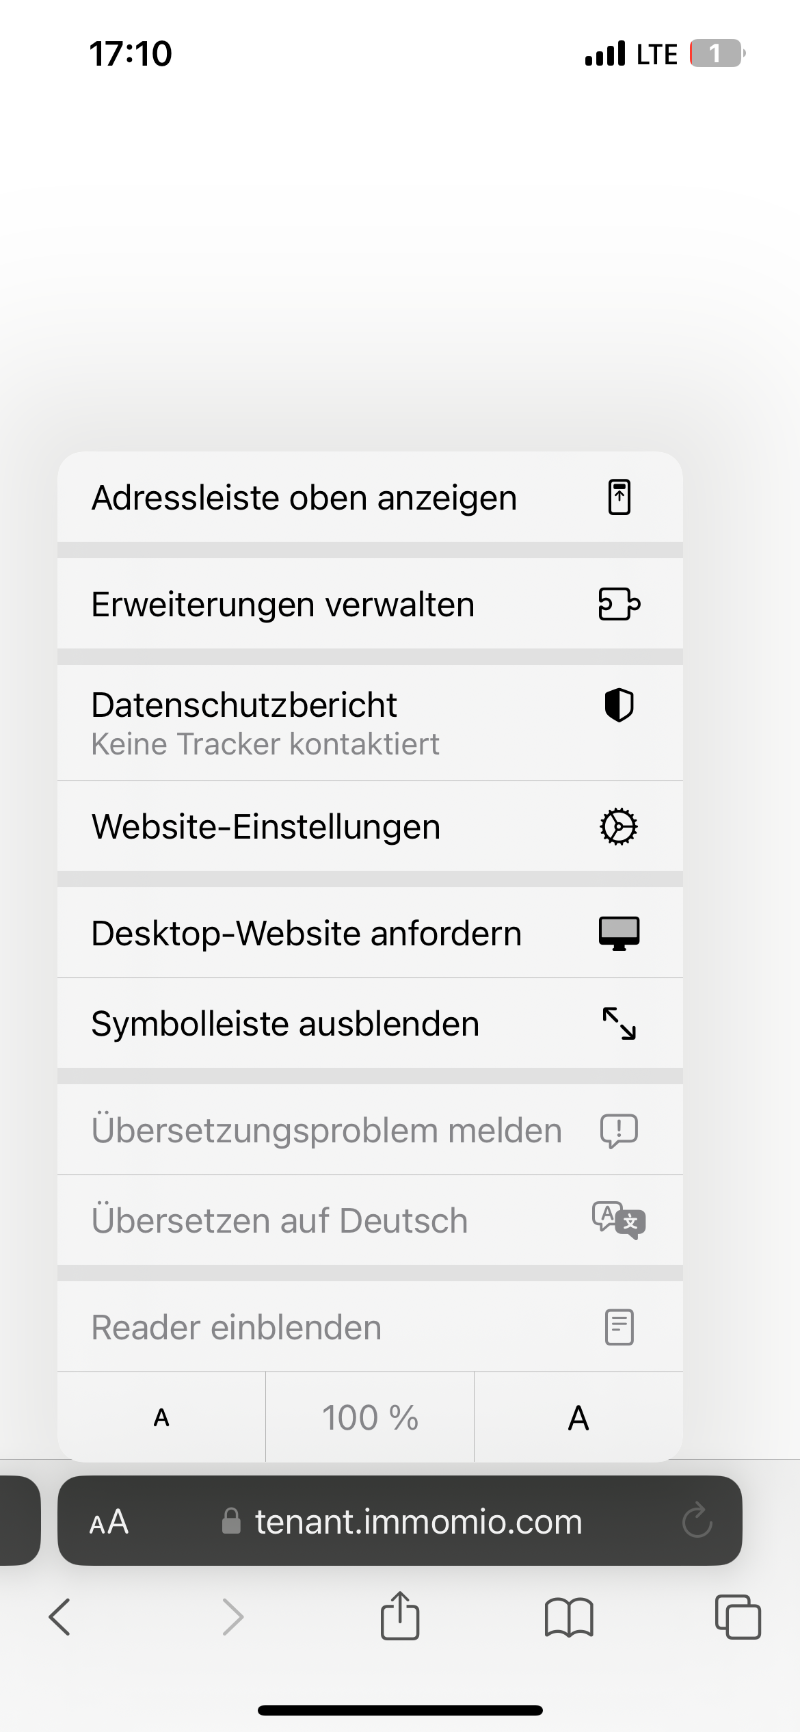Open the tabs overview icon
Viewport: 800px width, 1732px height.
click(737, 1617)
